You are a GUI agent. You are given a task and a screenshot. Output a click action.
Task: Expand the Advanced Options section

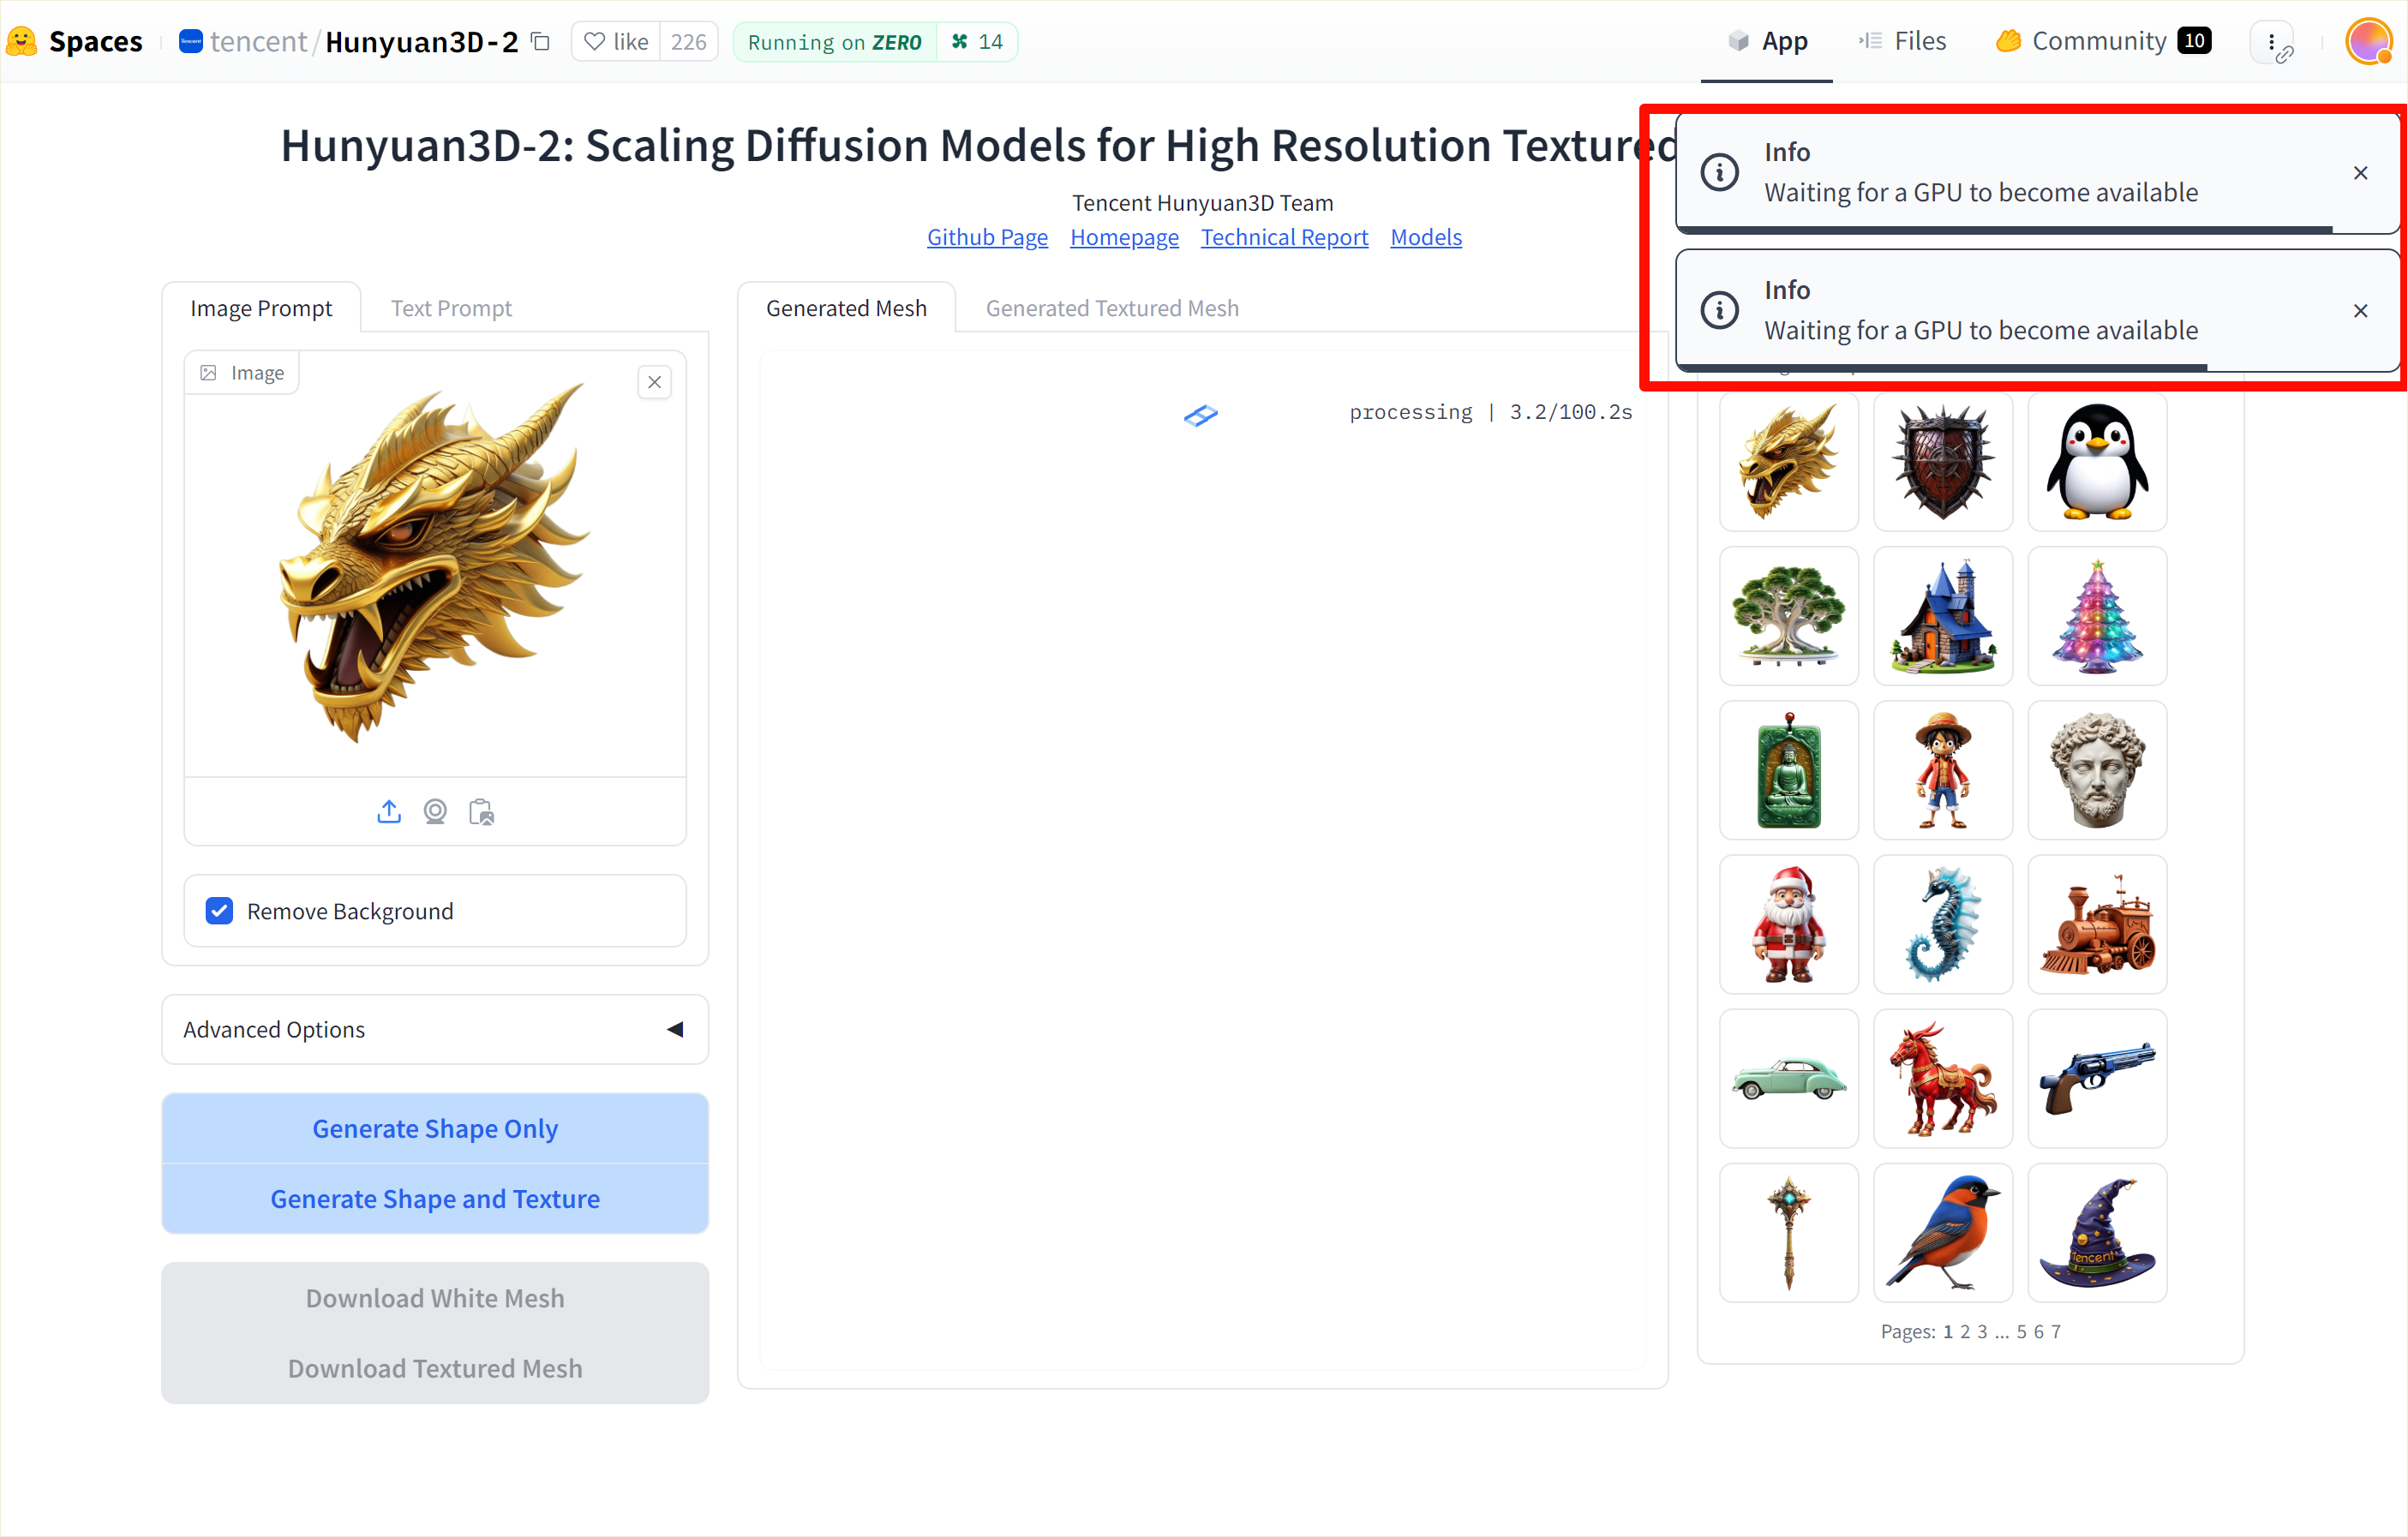click(435, 1029)
